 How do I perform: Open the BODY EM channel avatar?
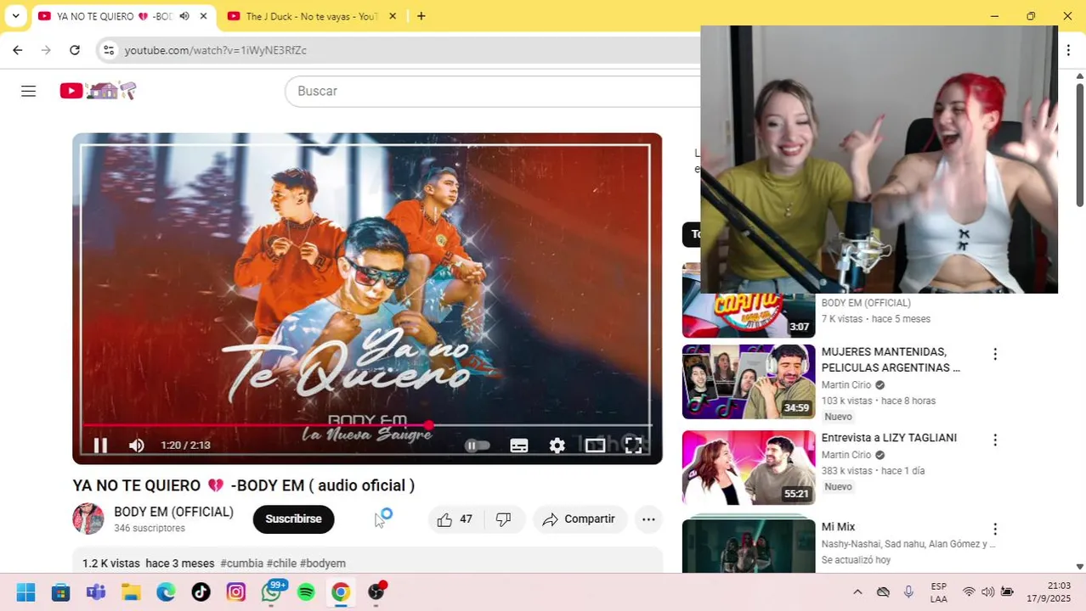pyautogui.click(x=88, y=519)
